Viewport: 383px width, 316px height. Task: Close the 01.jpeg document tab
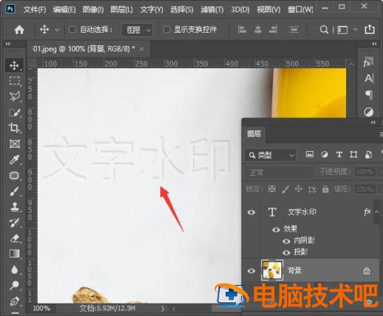(x=141, y=49)
